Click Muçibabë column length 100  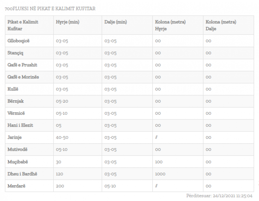click(x=159, y=162)
